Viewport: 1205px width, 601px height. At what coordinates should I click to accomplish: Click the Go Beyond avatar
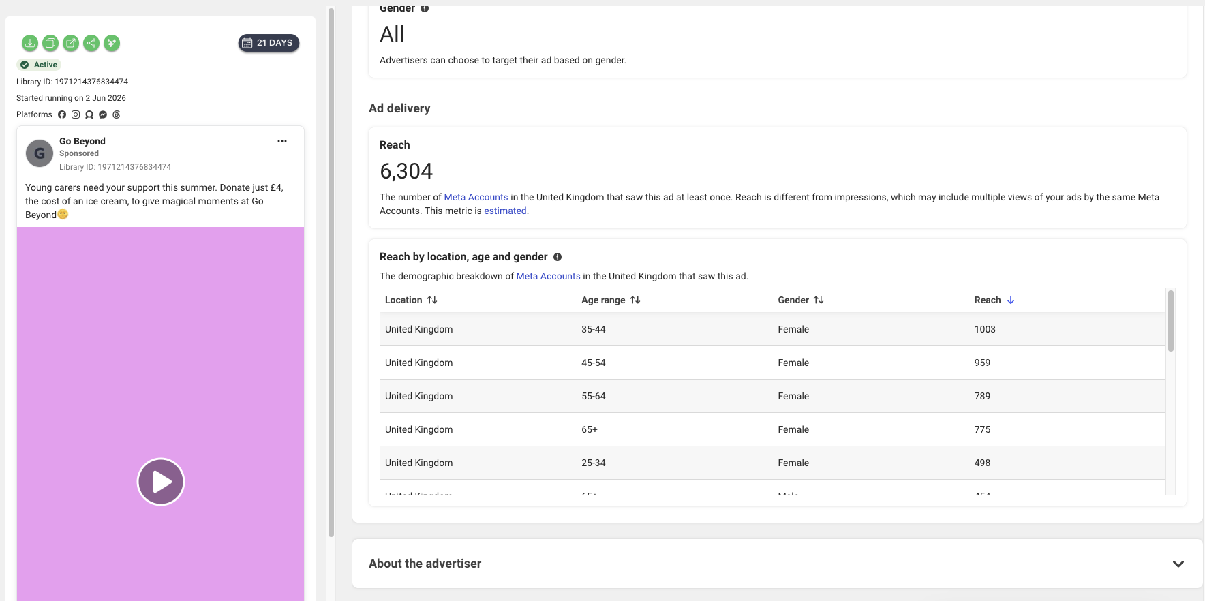point(40,153)
